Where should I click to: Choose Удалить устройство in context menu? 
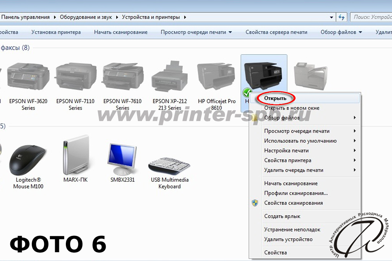point(304,239)
